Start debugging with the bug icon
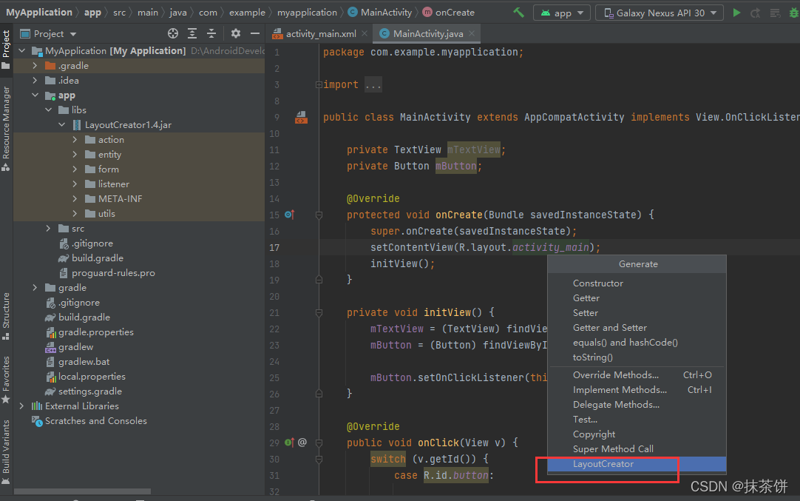 click(793, 12)
